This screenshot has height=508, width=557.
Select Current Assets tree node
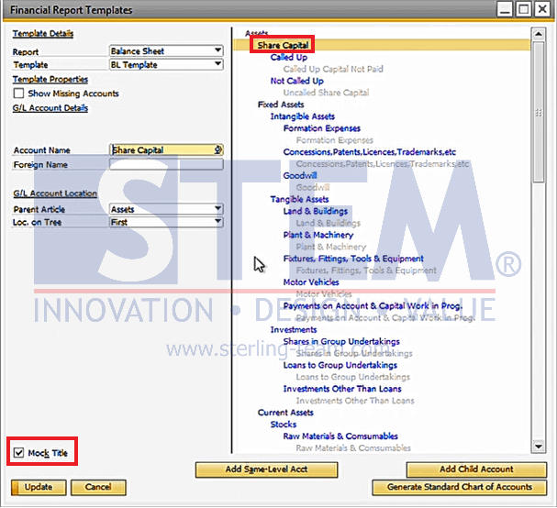click(x=285, y=413)
